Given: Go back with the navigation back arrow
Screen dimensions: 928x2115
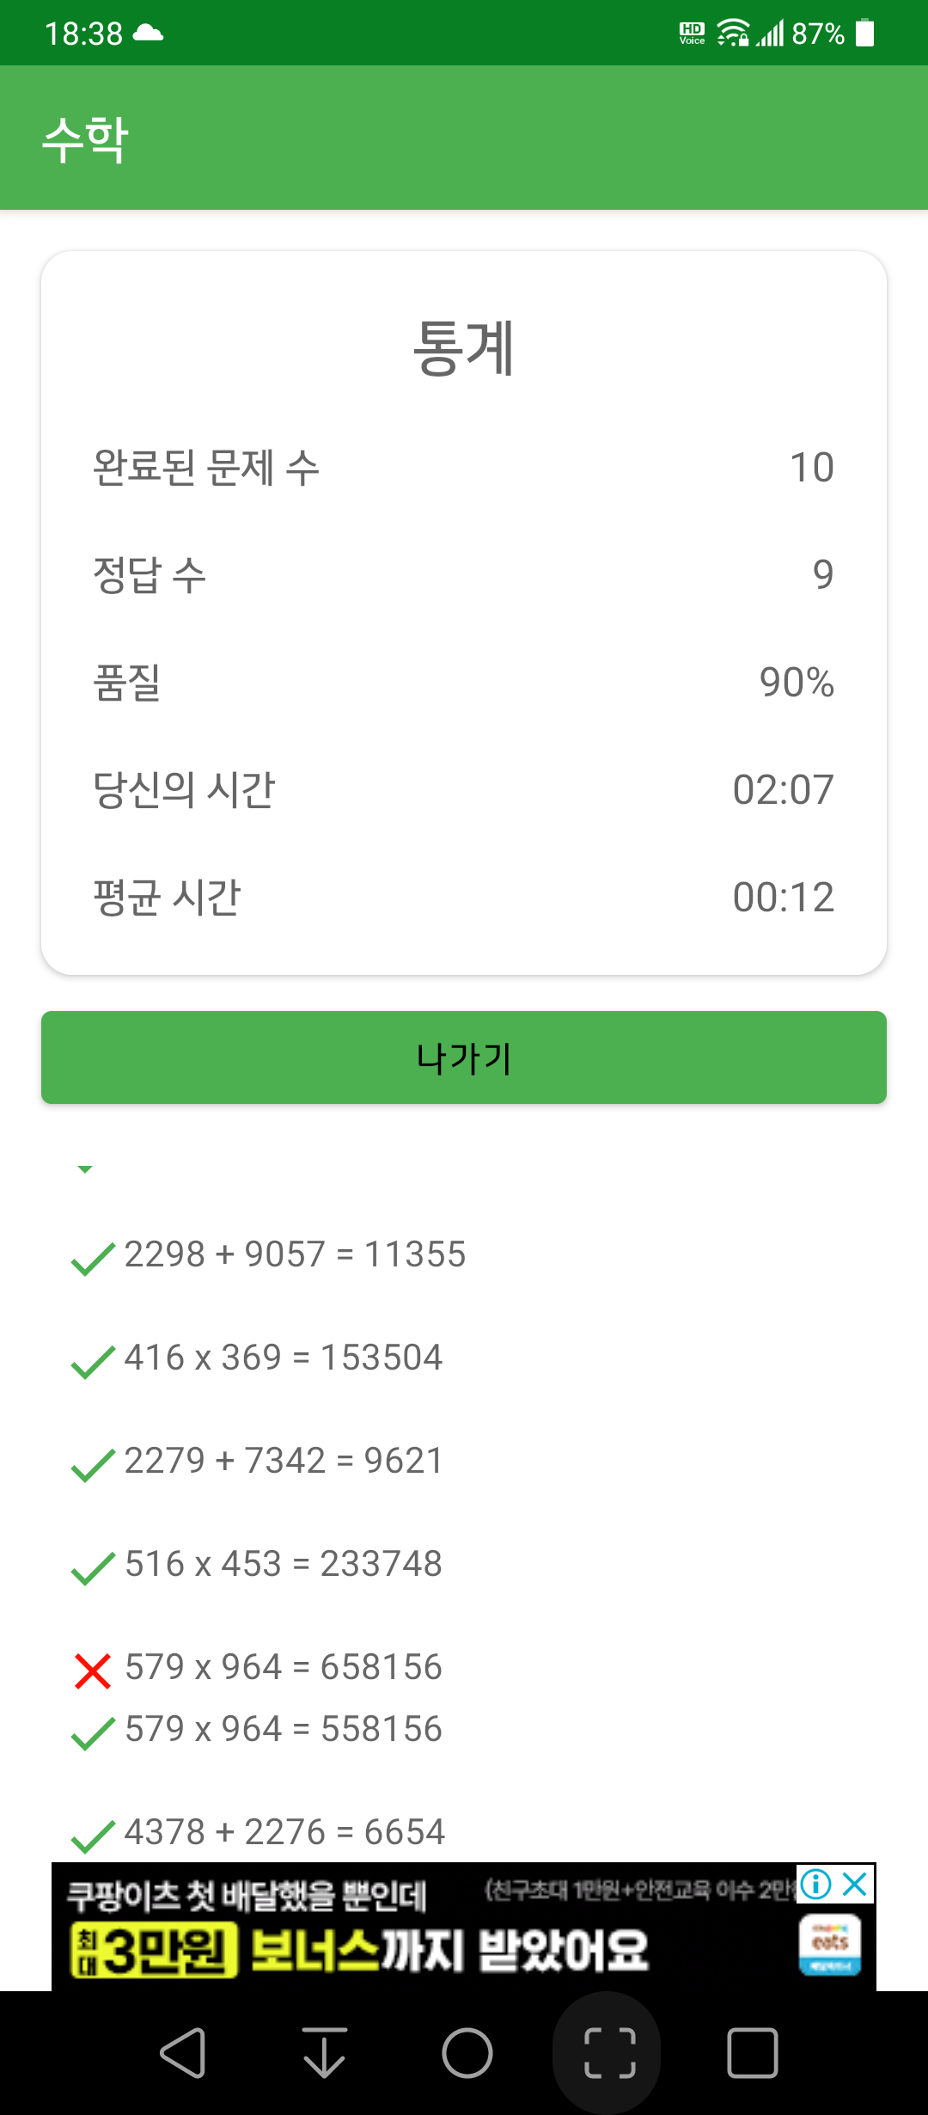Looking at the screenshot, I should (183, 2053).
